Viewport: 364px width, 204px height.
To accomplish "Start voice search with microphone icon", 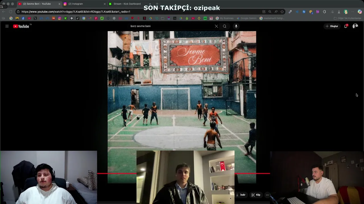I will pos(236,26).
